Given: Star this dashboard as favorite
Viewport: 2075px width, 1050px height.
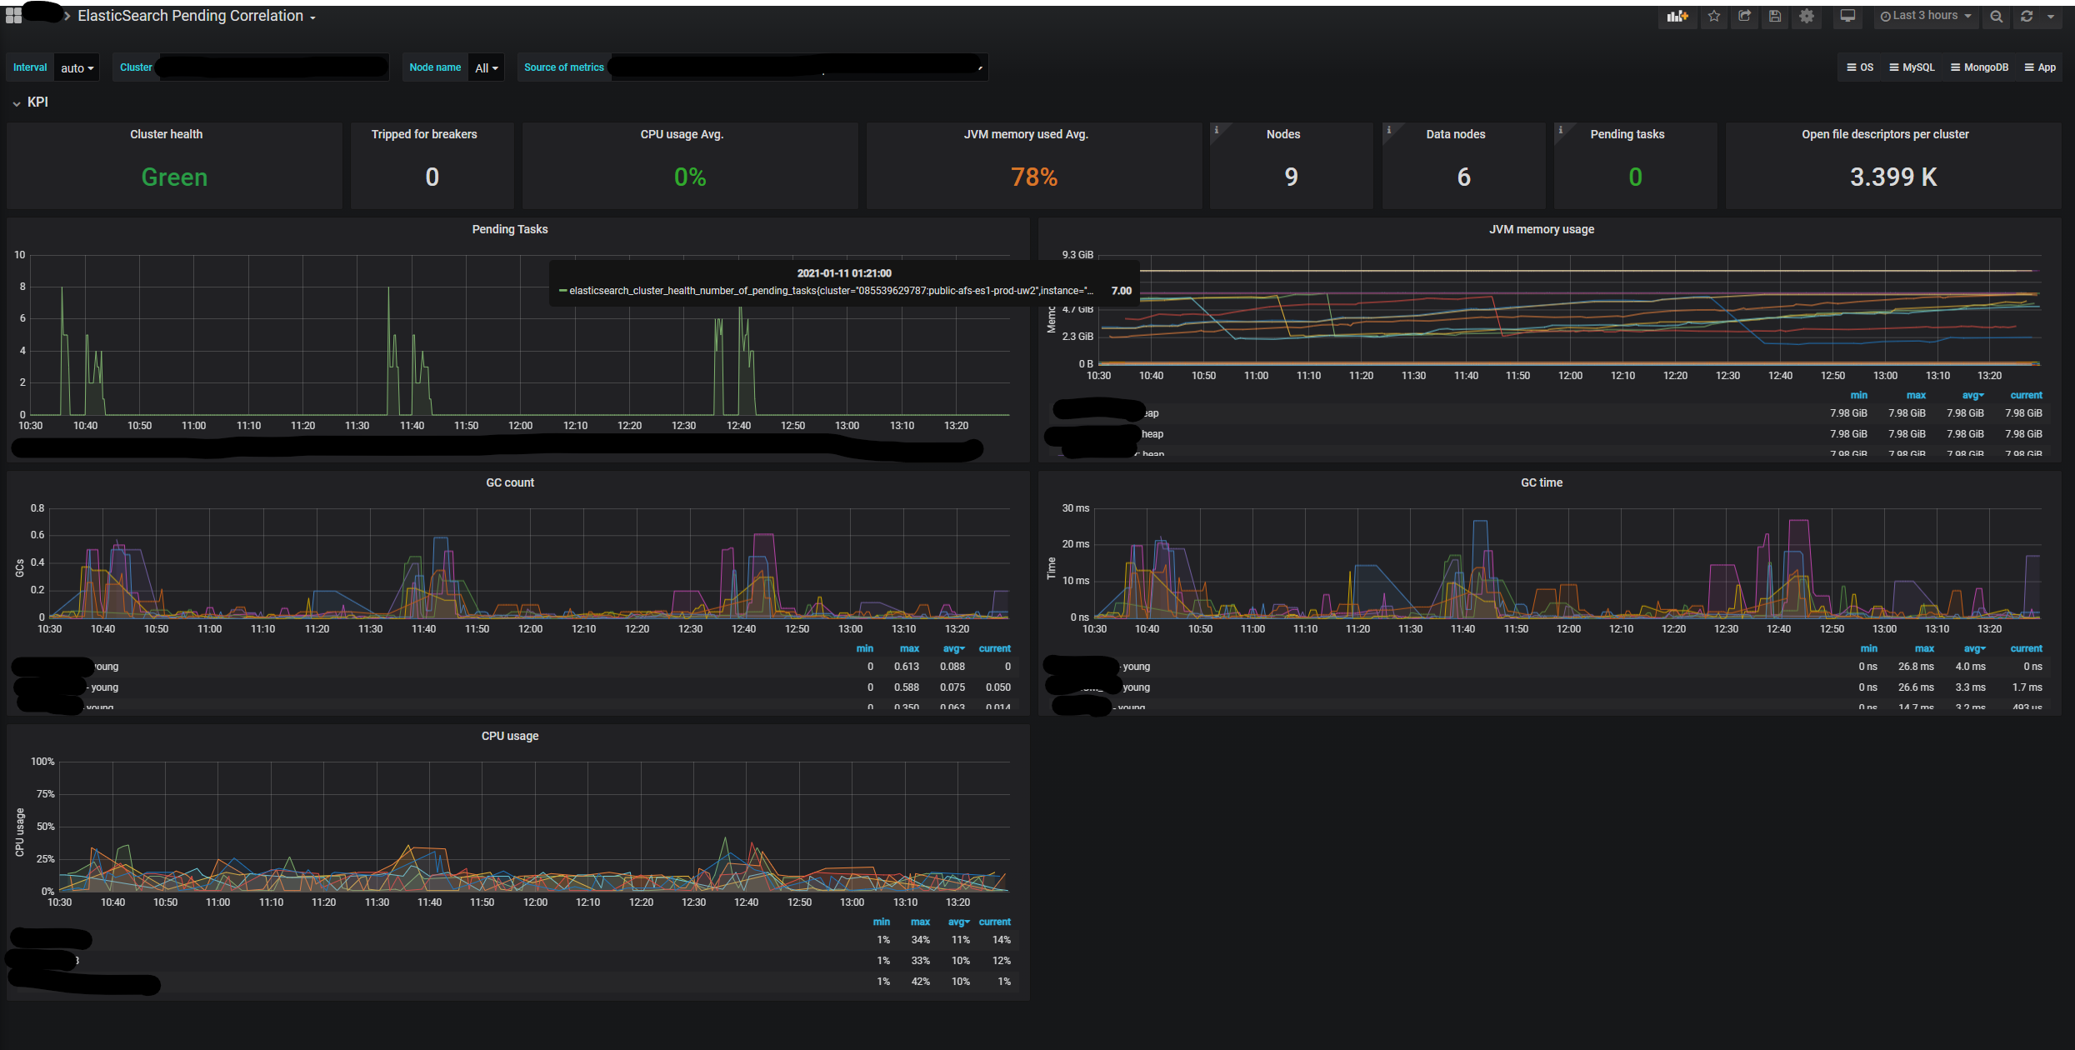Looking at the screenshot, I should pos(1713,16).
